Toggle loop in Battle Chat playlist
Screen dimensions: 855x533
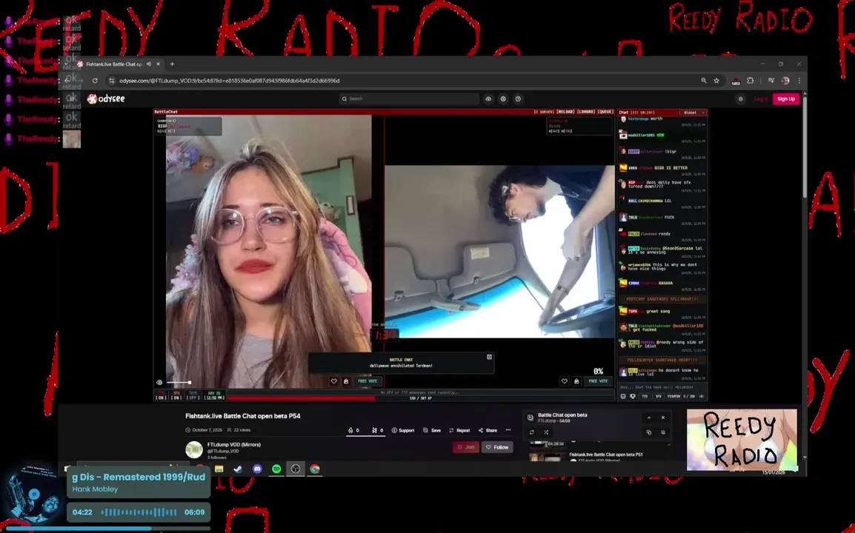click(532, 432)
